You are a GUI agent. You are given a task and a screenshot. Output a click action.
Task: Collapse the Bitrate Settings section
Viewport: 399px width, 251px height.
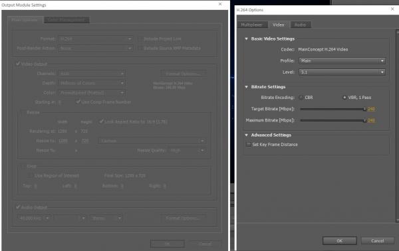(246, 87)
